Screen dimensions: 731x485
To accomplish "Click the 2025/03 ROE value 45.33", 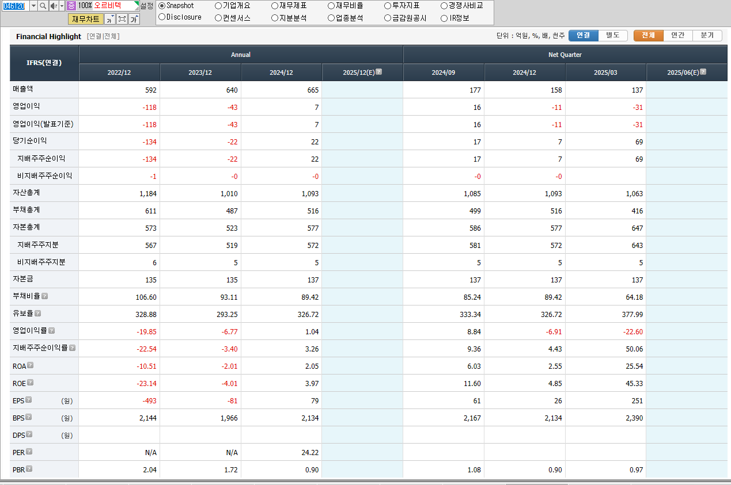I will [634, 384].
